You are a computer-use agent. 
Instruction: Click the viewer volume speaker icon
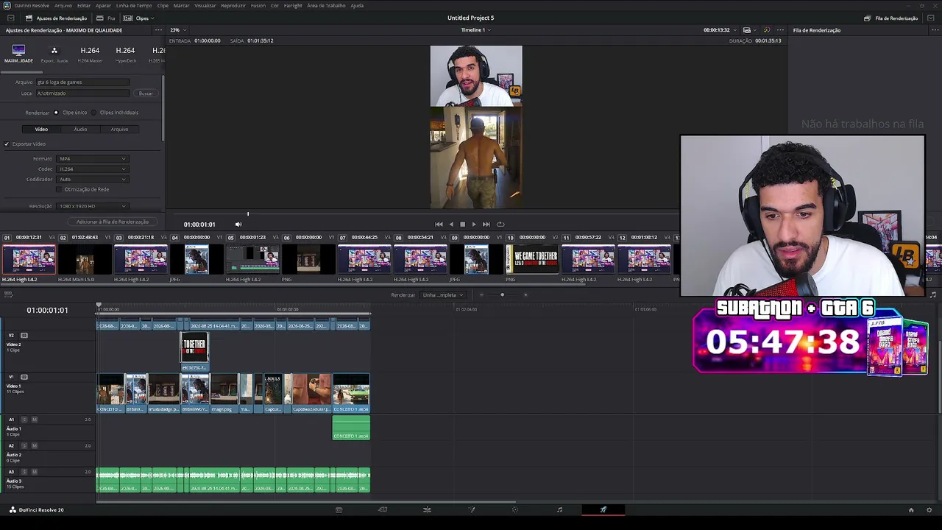238,225
